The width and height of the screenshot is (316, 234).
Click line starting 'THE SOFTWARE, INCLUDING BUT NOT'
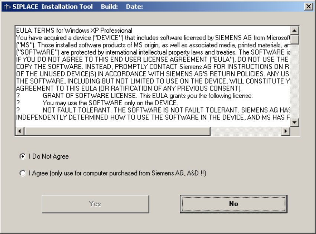pyautogui.click(x=153, y=81)
